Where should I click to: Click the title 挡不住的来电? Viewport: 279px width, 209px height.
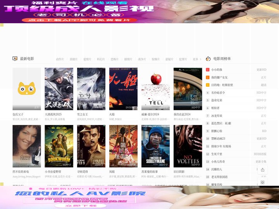21,172
